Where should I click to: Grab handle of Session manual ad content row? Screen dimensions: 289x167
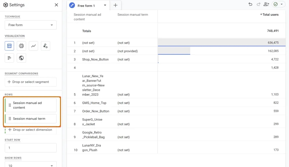[x=10, y=105]
